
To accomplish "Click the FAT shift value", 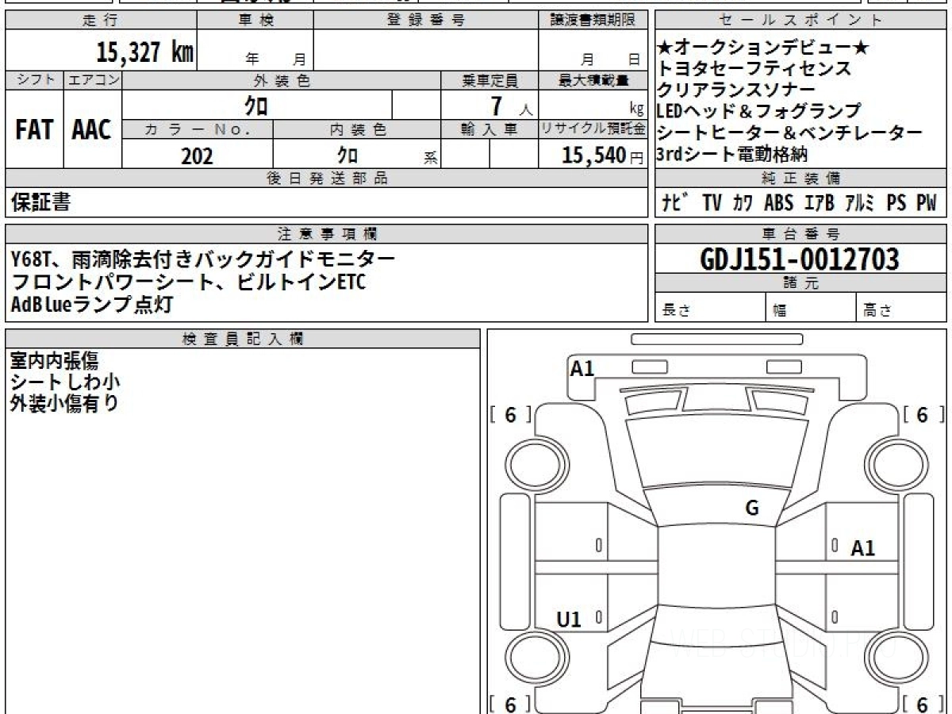I will pyautogui.click(x=34, y=130).
